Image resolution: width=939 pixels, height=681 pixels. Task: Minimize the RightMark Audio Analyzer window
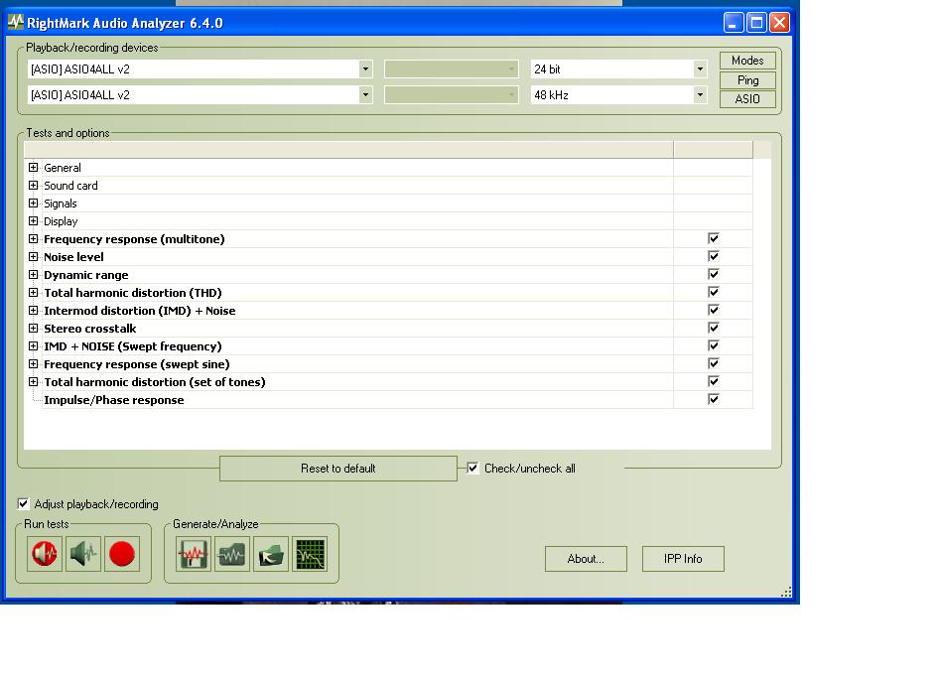[x=734, y=23]
